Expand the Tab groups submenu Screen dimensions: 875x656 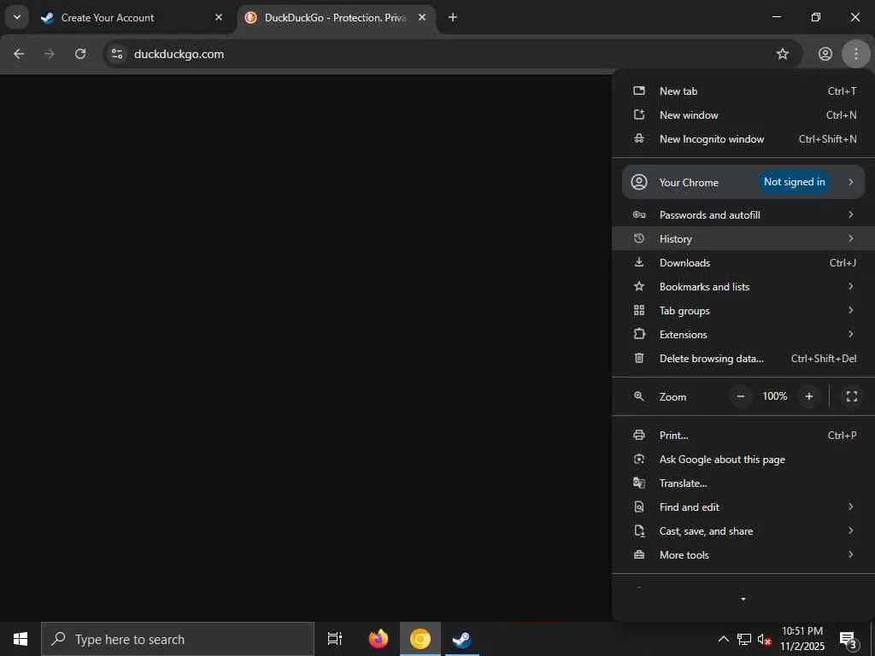click(x=744, y=311)
